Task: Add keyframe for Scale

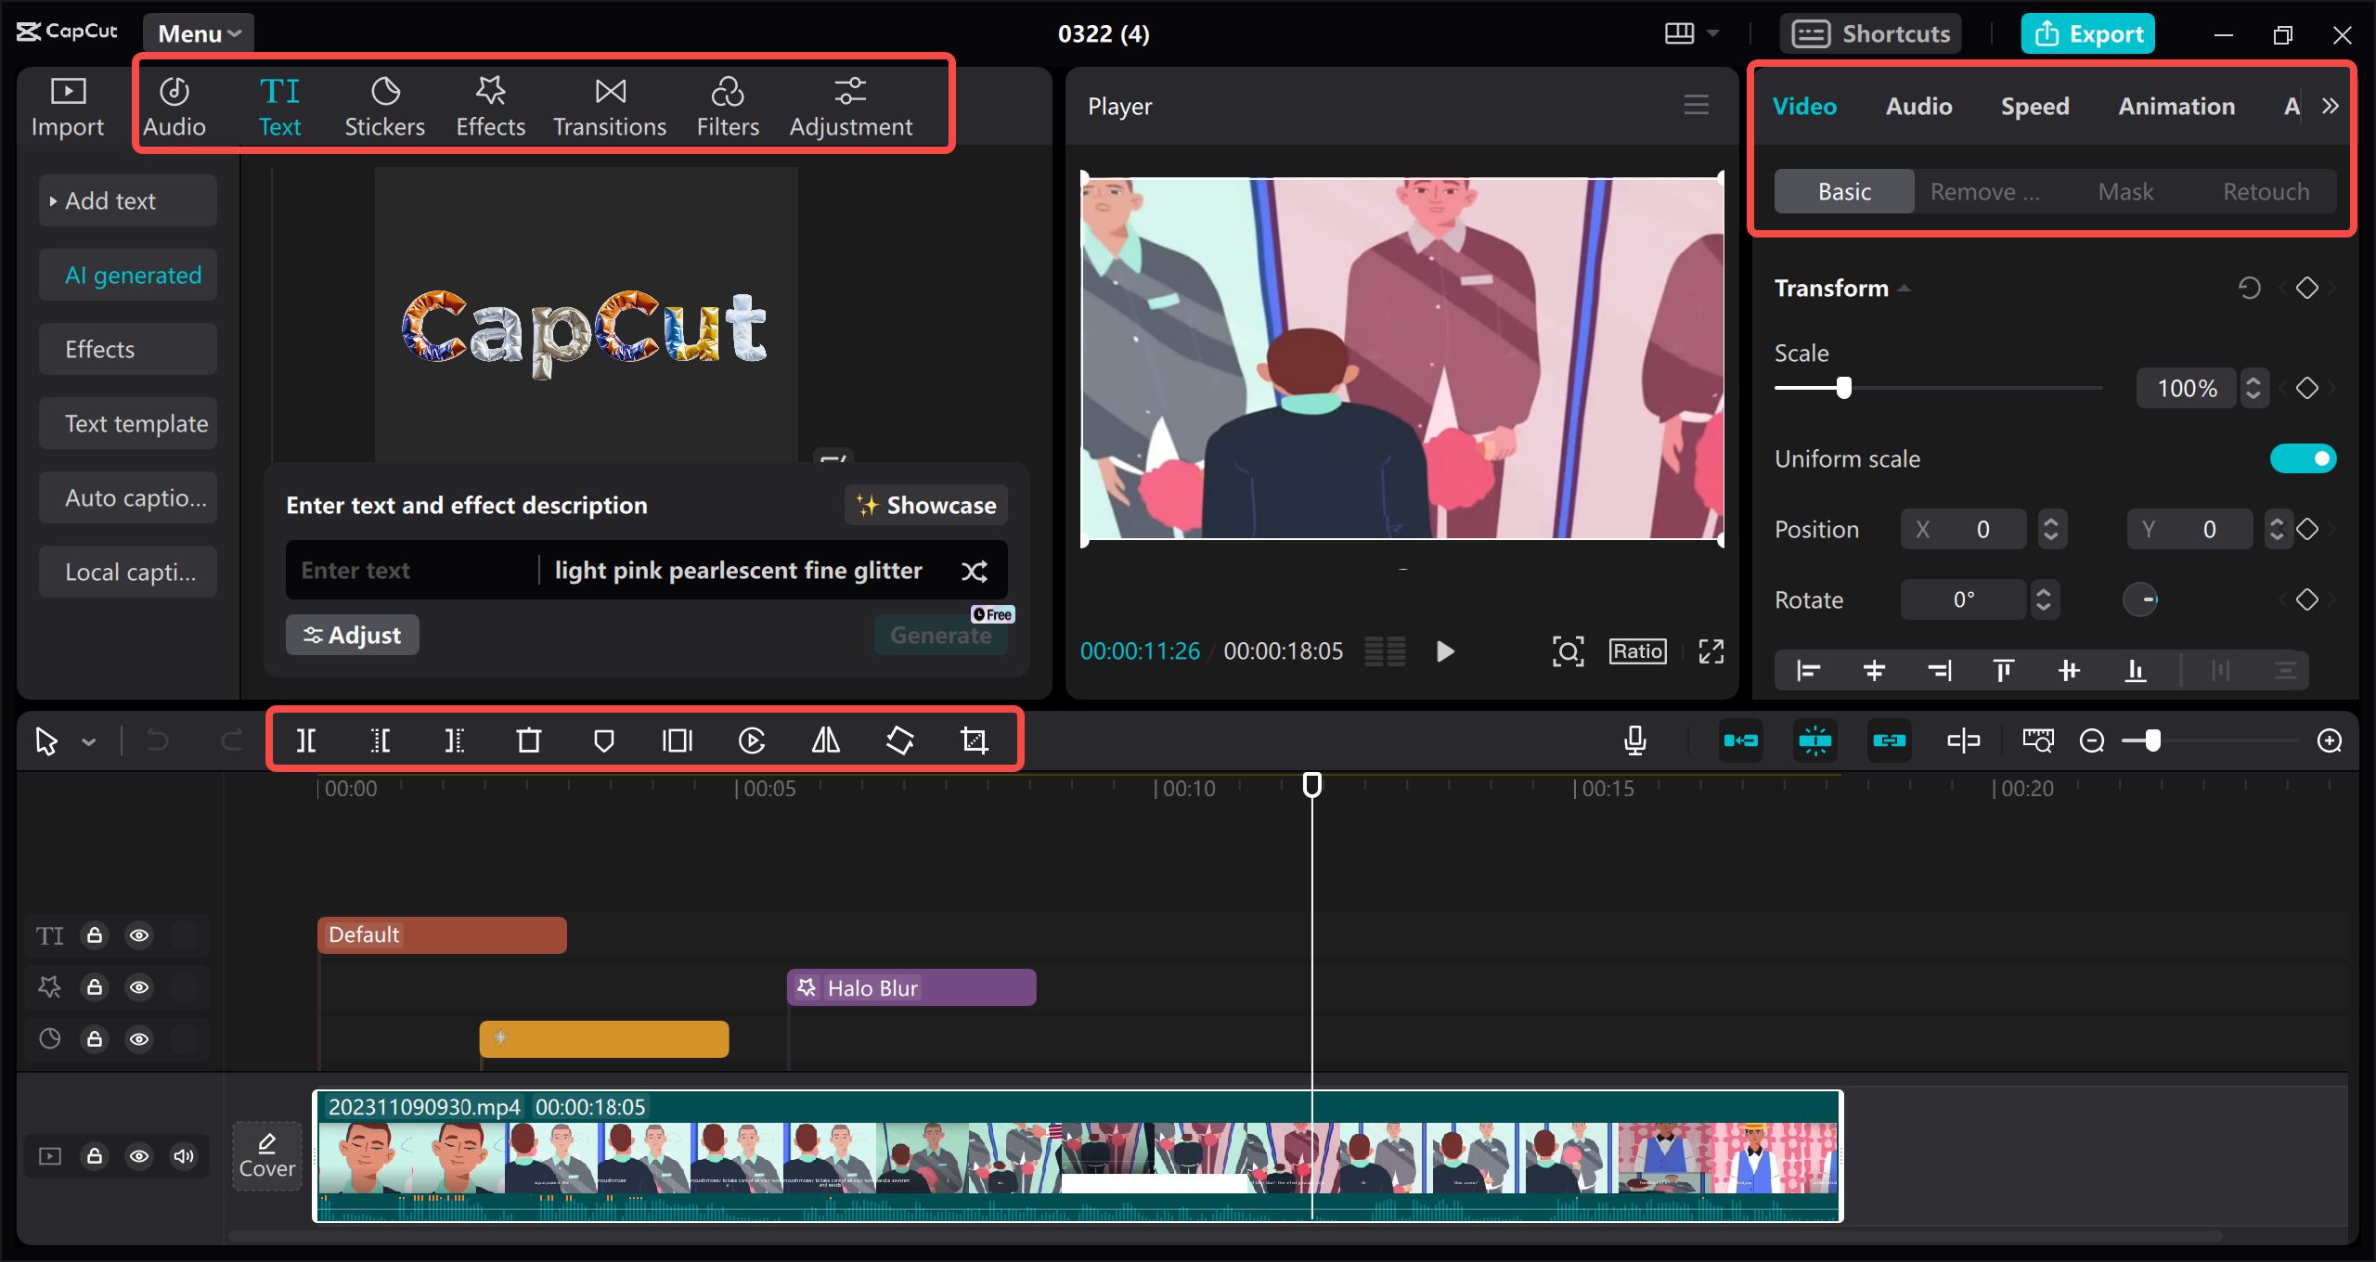Action: (2307, 388)
